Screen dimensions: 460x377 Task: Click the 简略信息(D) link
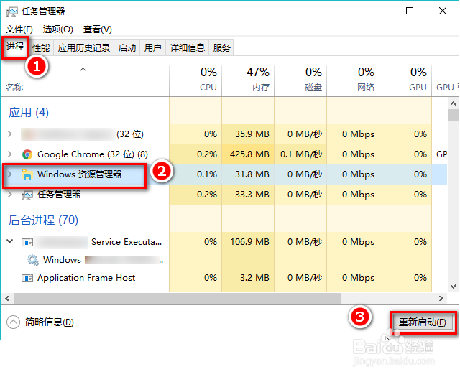[50, 322]
